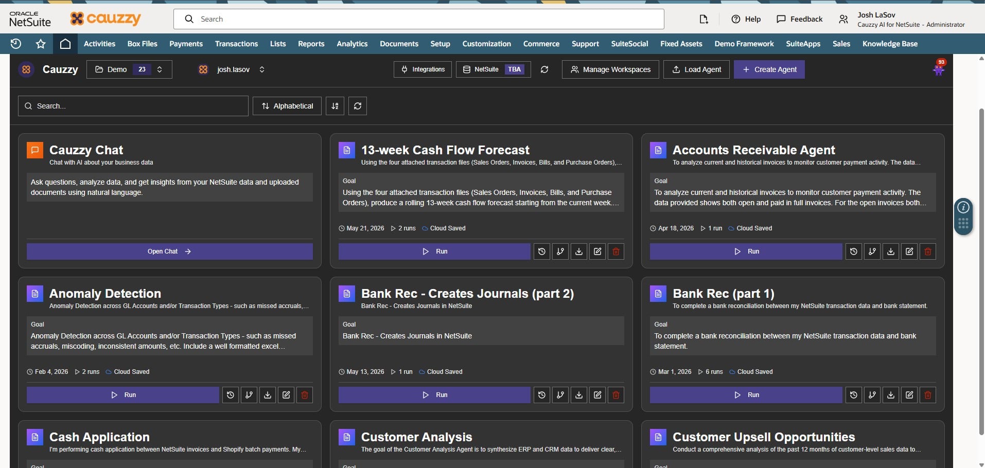Open the Activities menu
Viewport: 985px width, 468px height.
click(x=99, y=44)
